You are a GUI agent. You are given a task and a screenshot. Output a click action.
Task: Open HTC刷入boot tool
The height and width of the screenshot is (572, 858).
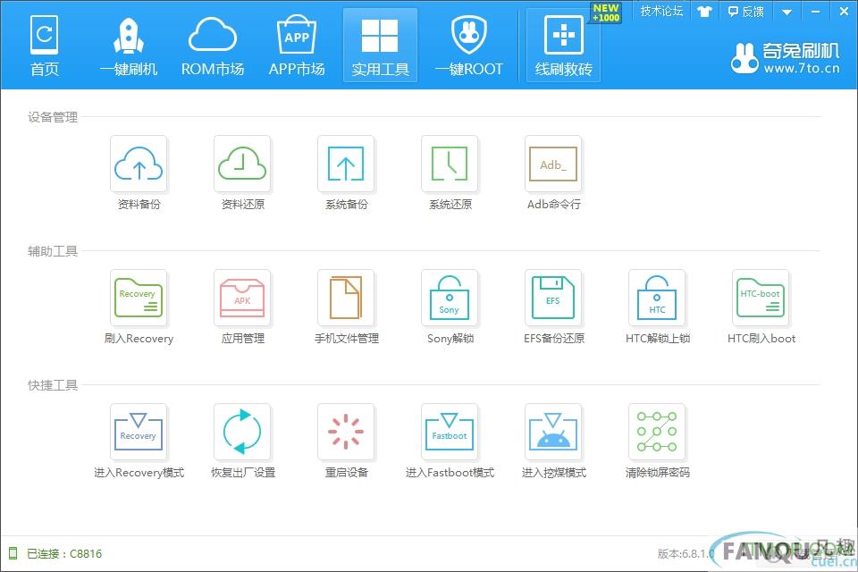761,299
